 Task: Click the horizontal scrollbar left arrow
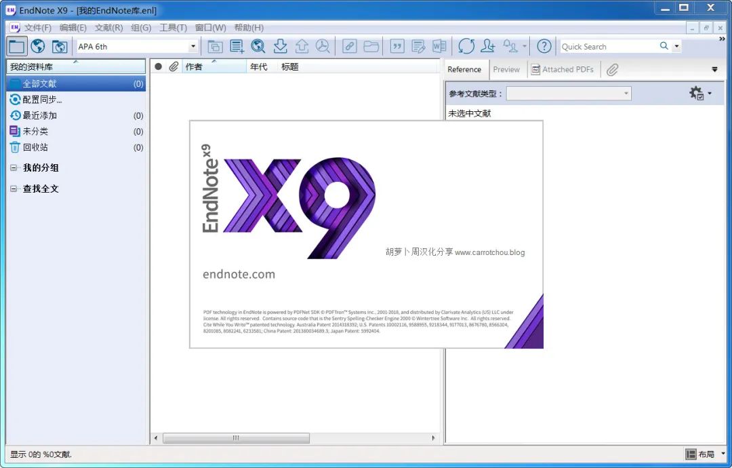(x=156, y=438)
